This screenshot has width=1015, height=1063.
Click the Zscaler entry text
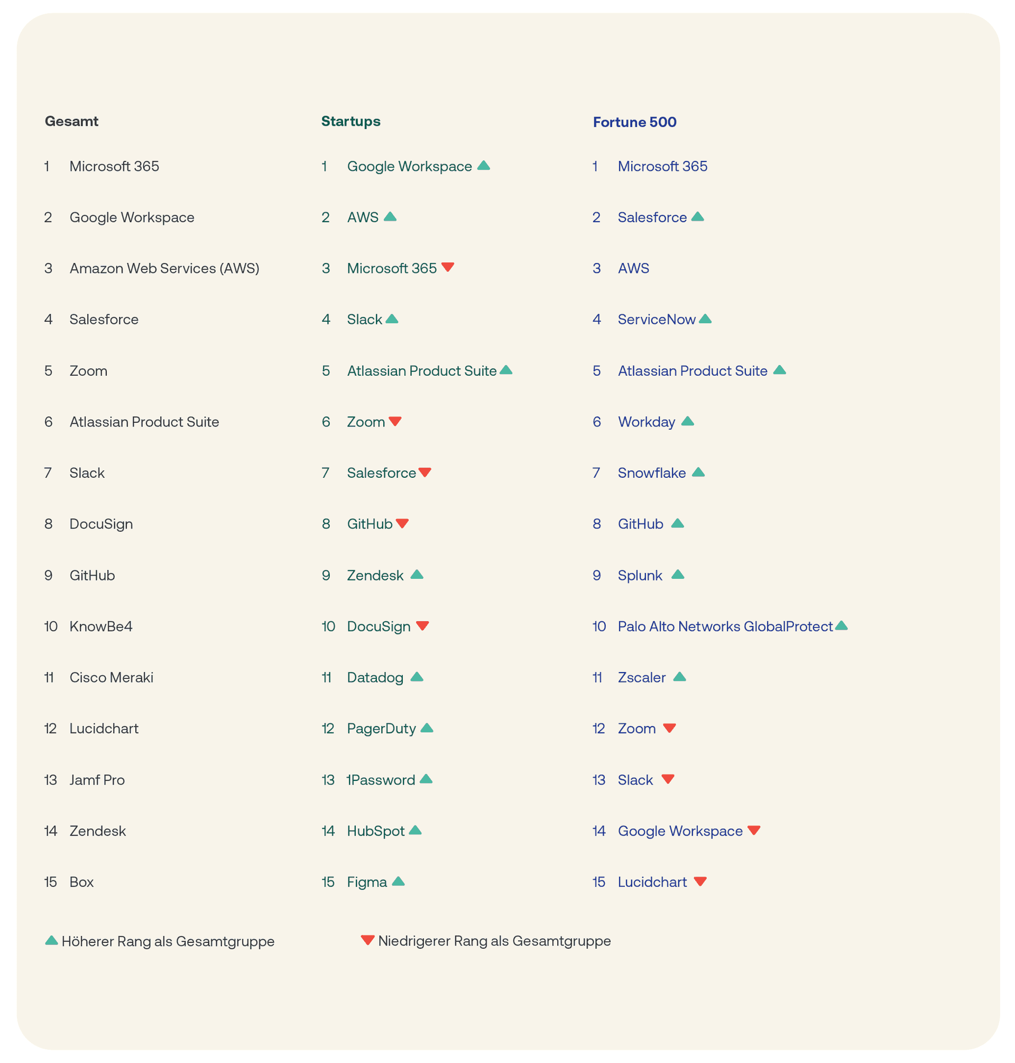[x=642, y=677]
